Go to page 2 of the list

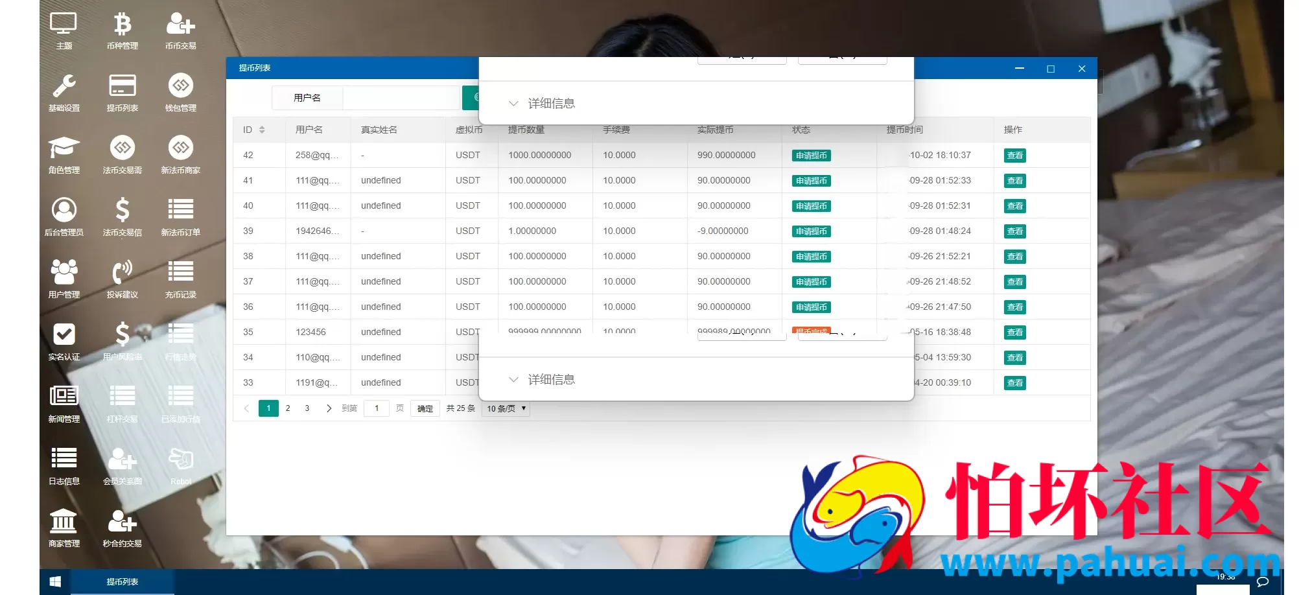click(x=288, y=408)
